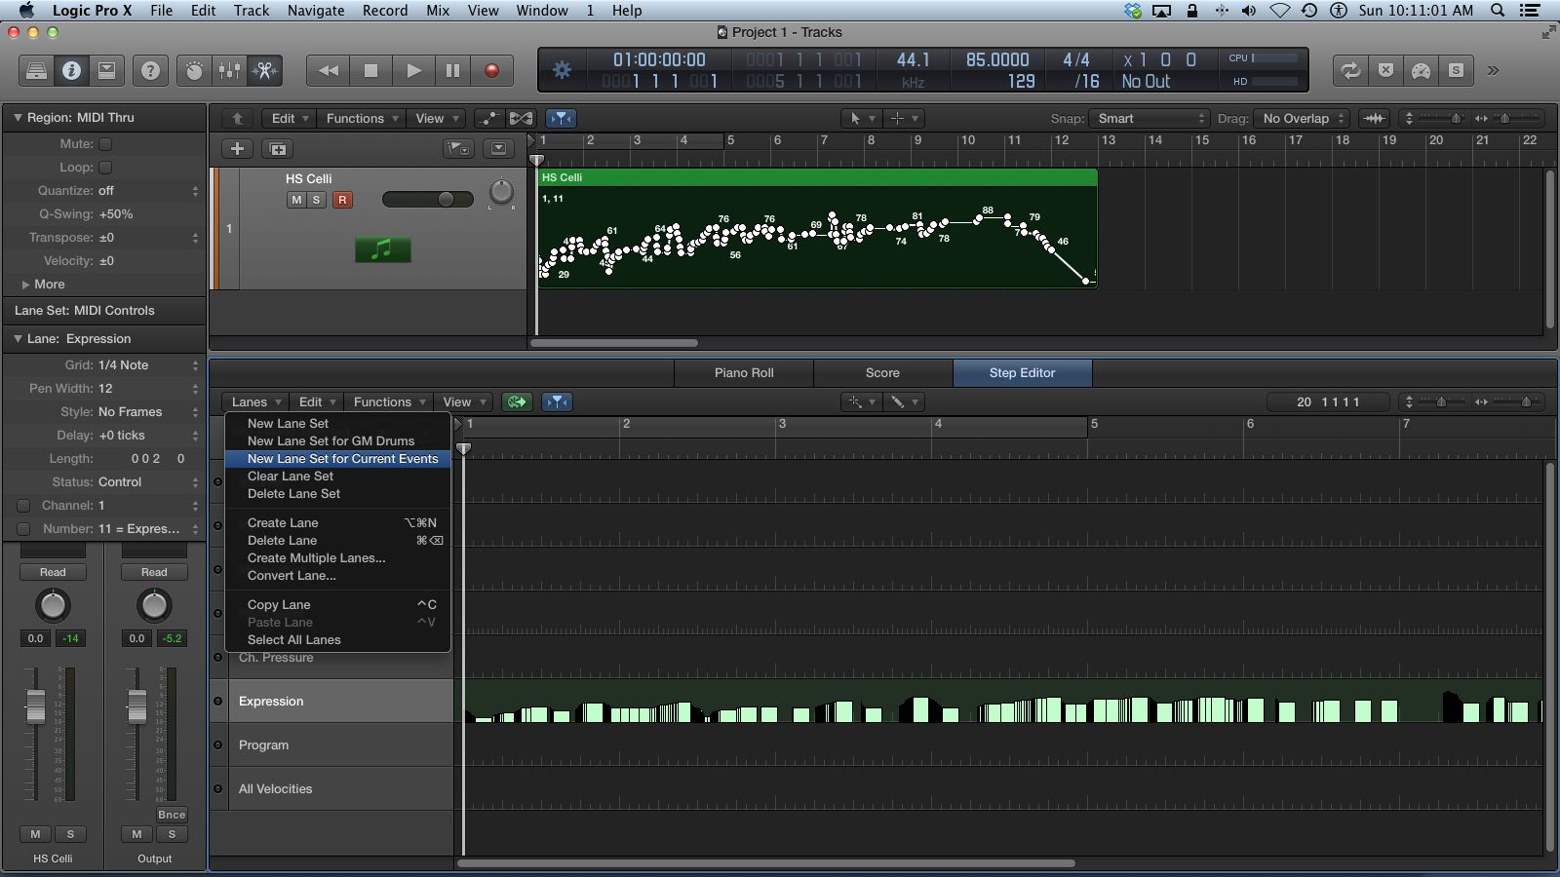Open the Navigate menu in menu bar
Viewport: 1560px width, 877px height.
tap(315, 11)
